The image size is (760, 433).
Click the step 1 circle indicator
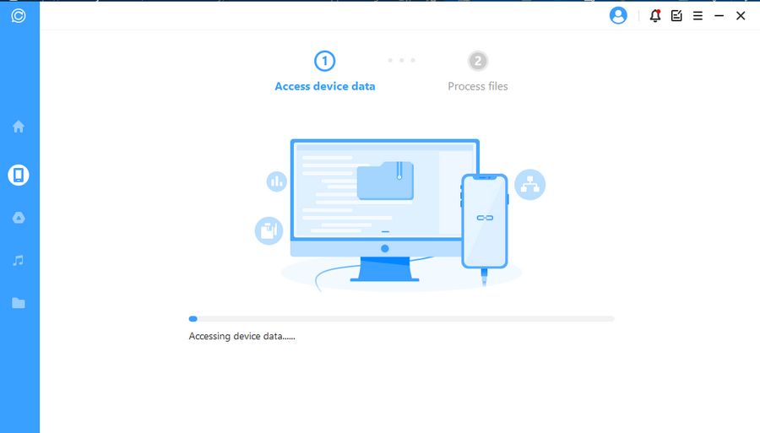pos(324,61)
